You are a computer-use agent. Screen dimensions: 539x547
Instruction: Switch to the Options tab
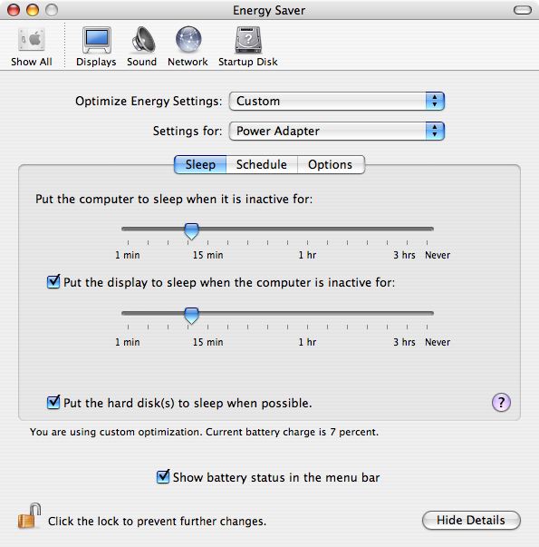click(331, 164)
